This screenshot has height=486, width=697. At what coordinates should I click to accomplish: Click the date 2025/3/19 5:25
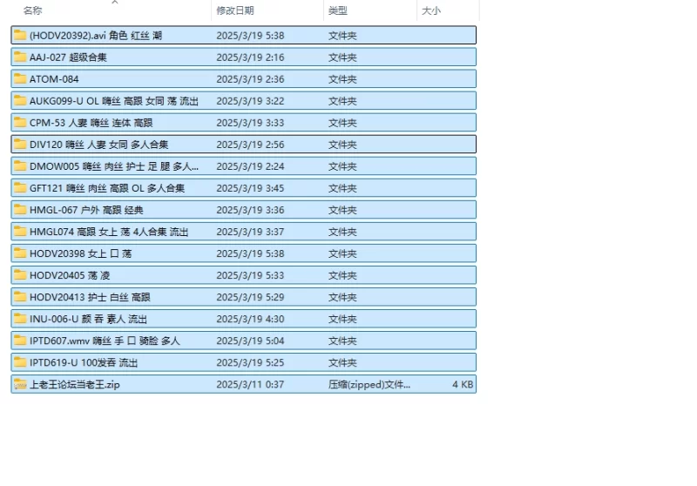[x=250, y=362]
